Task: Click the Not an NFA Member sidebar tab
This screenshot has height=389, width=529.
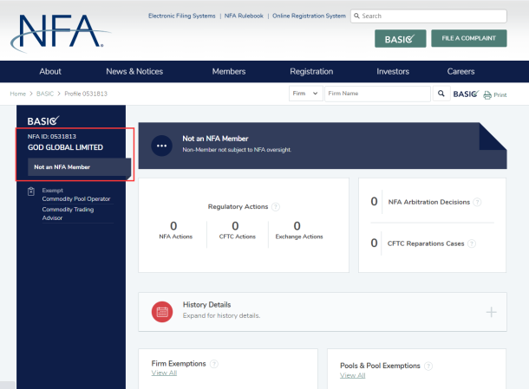Action: [x=79, y=167]
